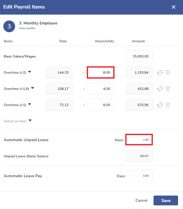Viewport: 183px width, 209px height.
Task: Click the recalculate icon for Overtime (×1)
Action: tap(160, 105)
